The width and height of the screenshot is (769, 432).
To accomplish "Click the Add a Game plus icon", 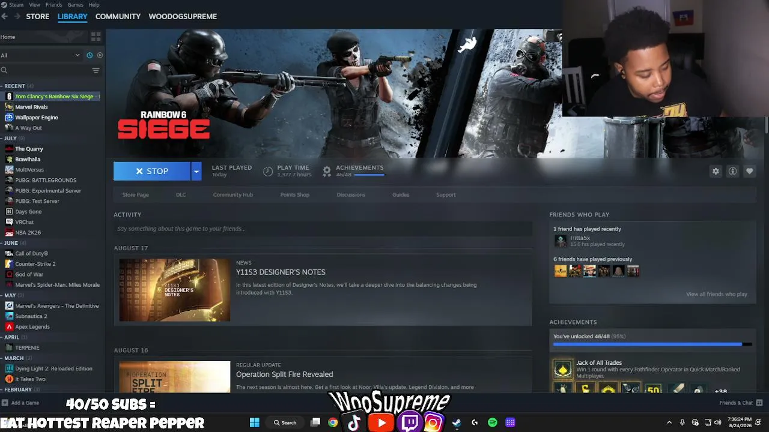I will [x=5, y=403].
